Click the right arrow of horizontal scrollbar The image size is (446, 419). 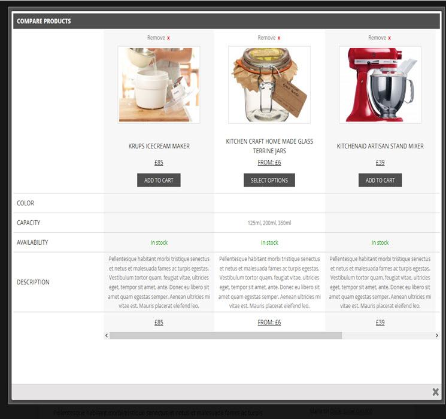[x=437, y=335]
